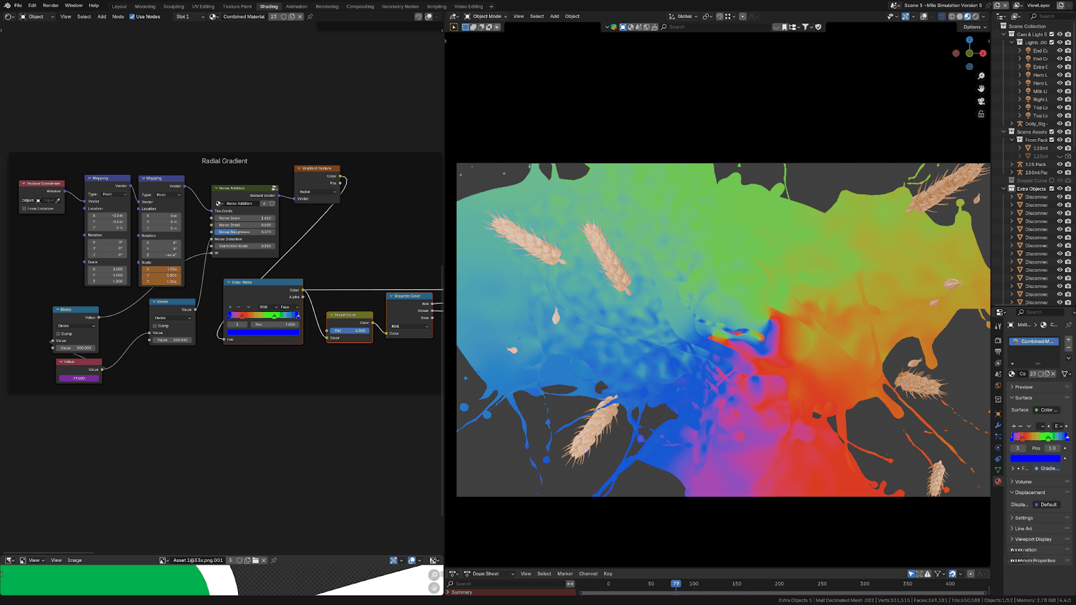Open the Modifiers wrench properties tab

[998, 425]
